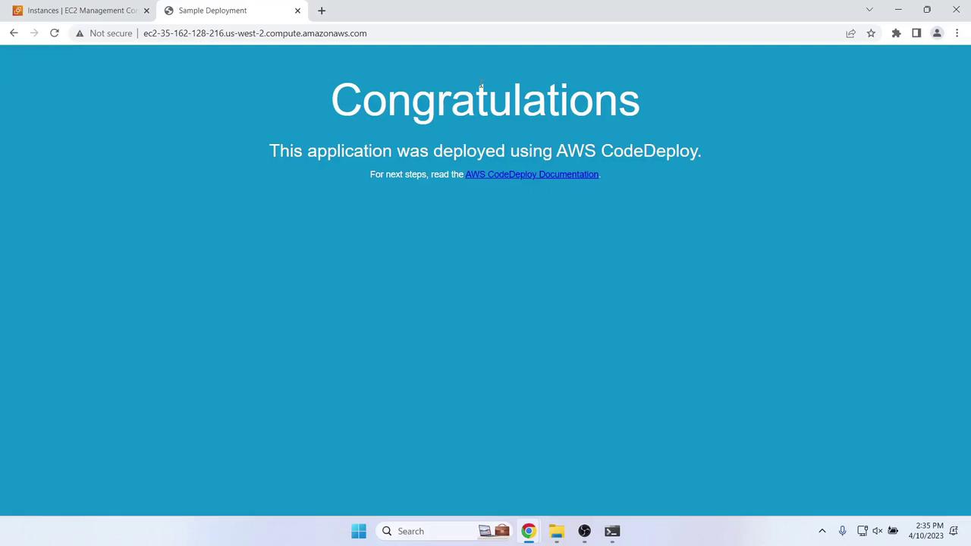971x546 pixels.
Task: Click the microphone icon in system tray
Action: (842, 531)
